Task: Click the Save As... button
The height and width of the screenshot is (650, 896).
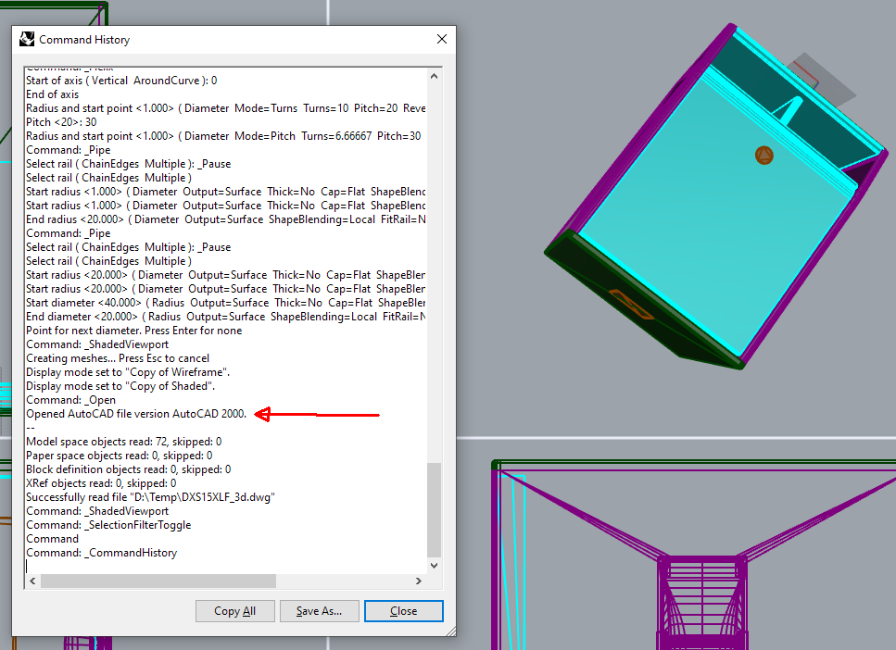Action: tap(320, 611)
